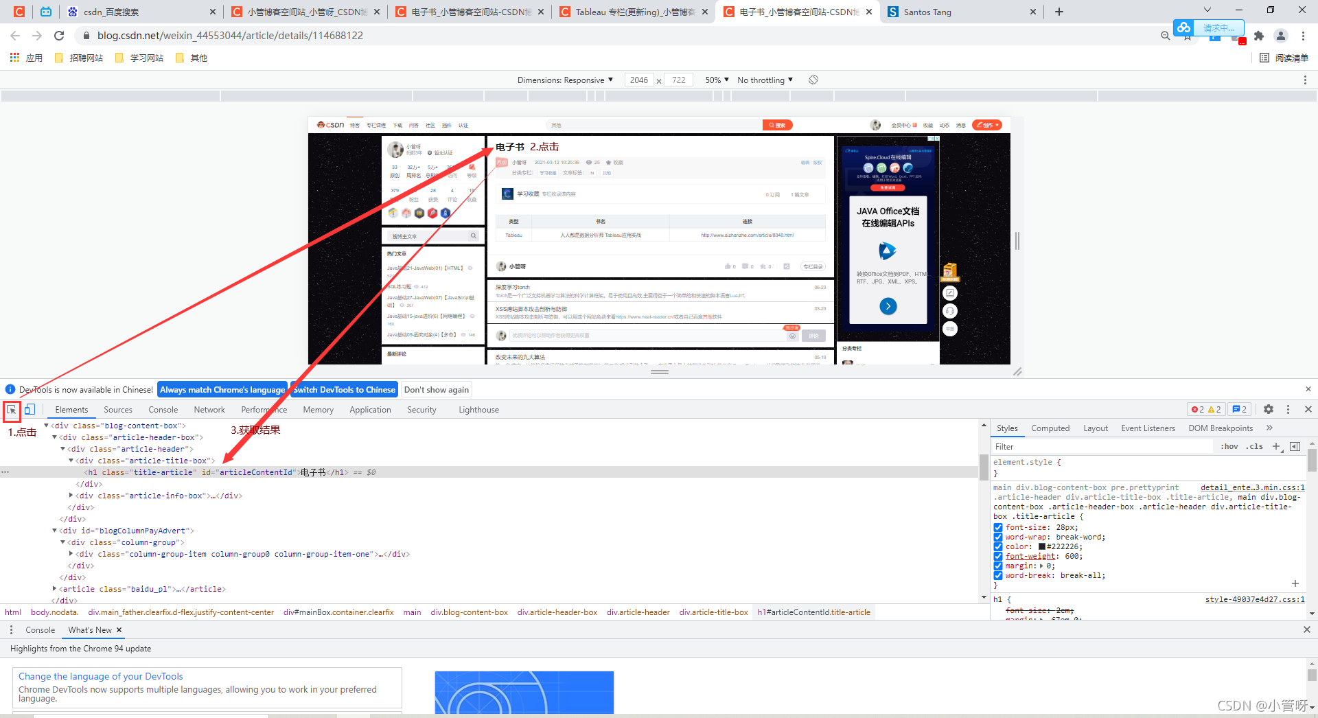This screenshot has height=718, width=1318.
Task: Open the 50% zoom dropdown
Action: point(717,80)
